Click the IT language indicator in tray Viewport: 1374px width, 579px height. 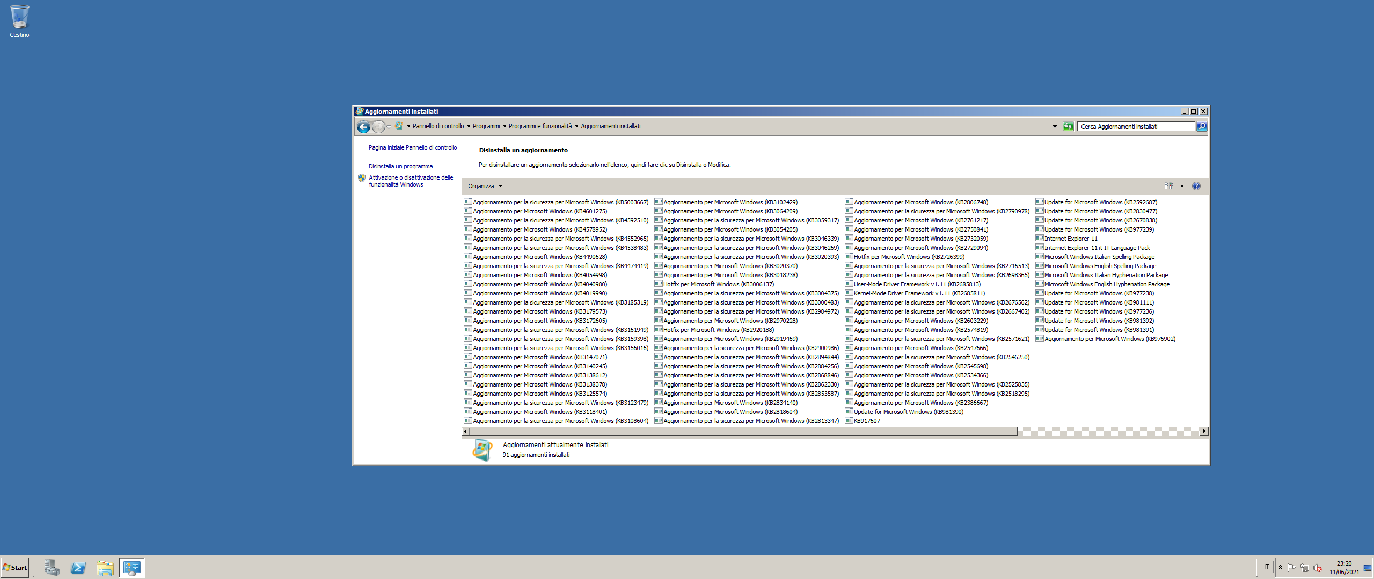click(x=1267, y=567)
